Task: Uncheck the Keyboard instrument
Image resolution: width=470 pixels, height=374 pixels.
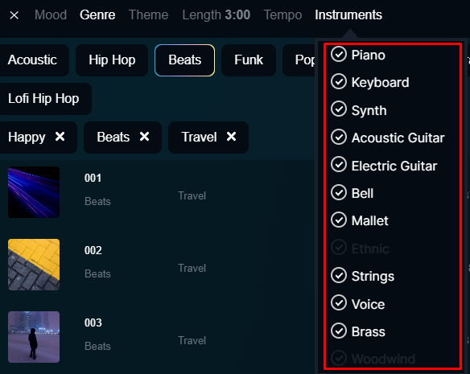Action: (x=339, y=81)
